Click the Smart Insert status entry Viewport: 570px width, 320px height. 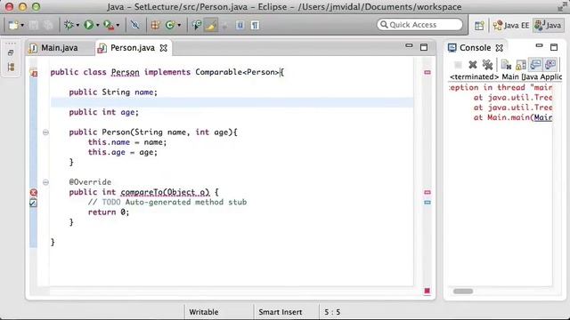(281, 312)
